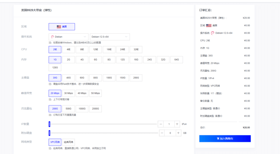Expand the Debian-12.0-x64 version dropdown

(109, 37)
